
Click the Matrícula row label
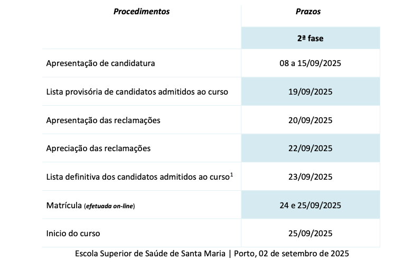[64, 205]
